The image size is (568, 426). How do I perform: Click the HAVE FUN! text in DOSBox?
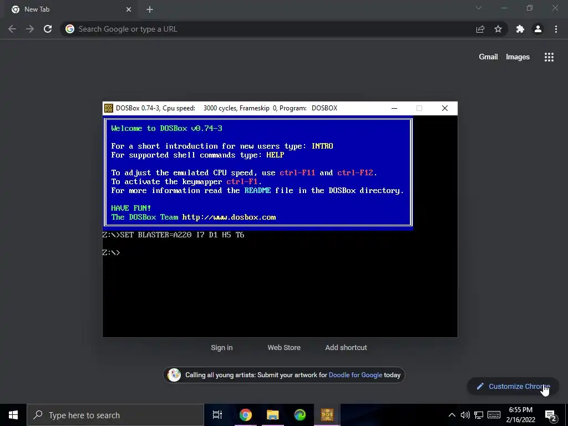click(x=131, y=208)
